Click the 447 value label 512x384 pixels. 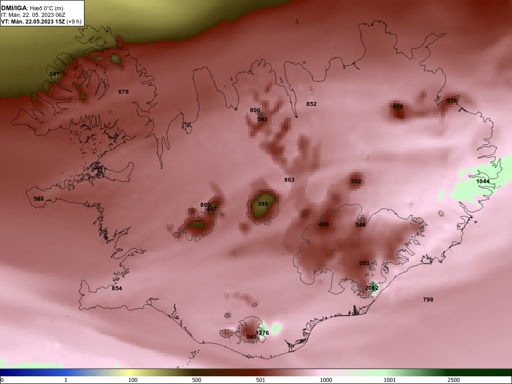211,209
